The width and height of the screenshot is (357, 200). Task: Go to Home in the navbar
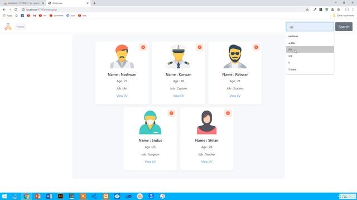tap(20, 27)
